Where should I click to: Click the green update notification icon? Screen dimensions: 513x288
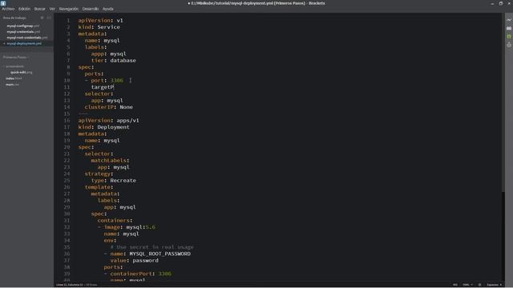point(509,37)
